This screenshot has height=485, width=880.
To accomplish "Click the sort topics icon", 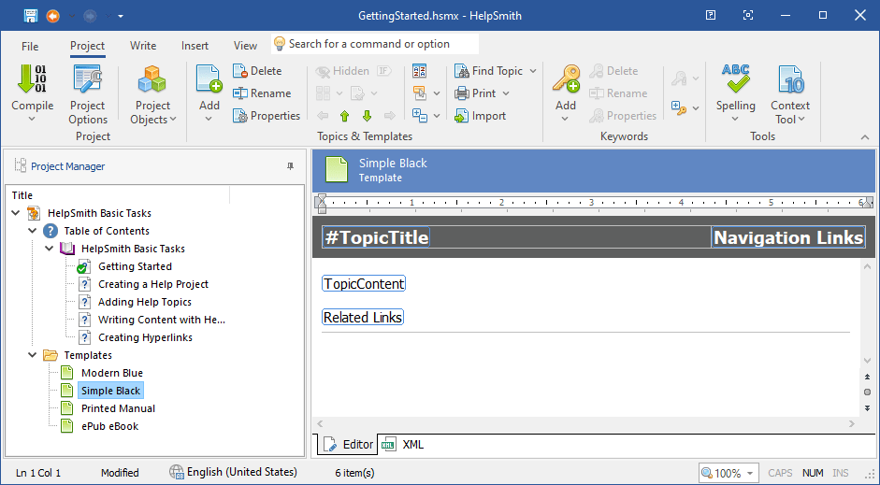I will click(419, 71).
